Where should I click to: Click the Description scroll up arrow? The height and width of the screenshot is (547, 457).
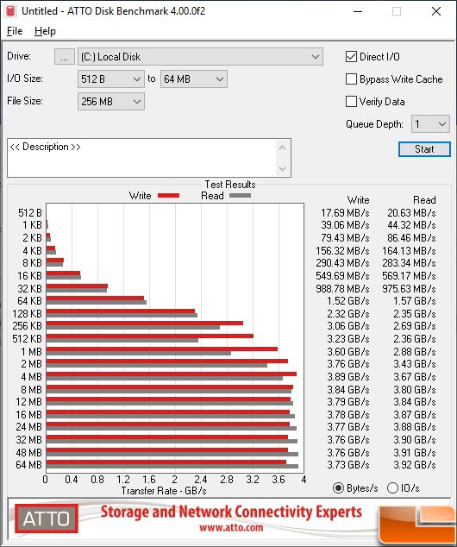pyautogui.click(x=282, y=148)
